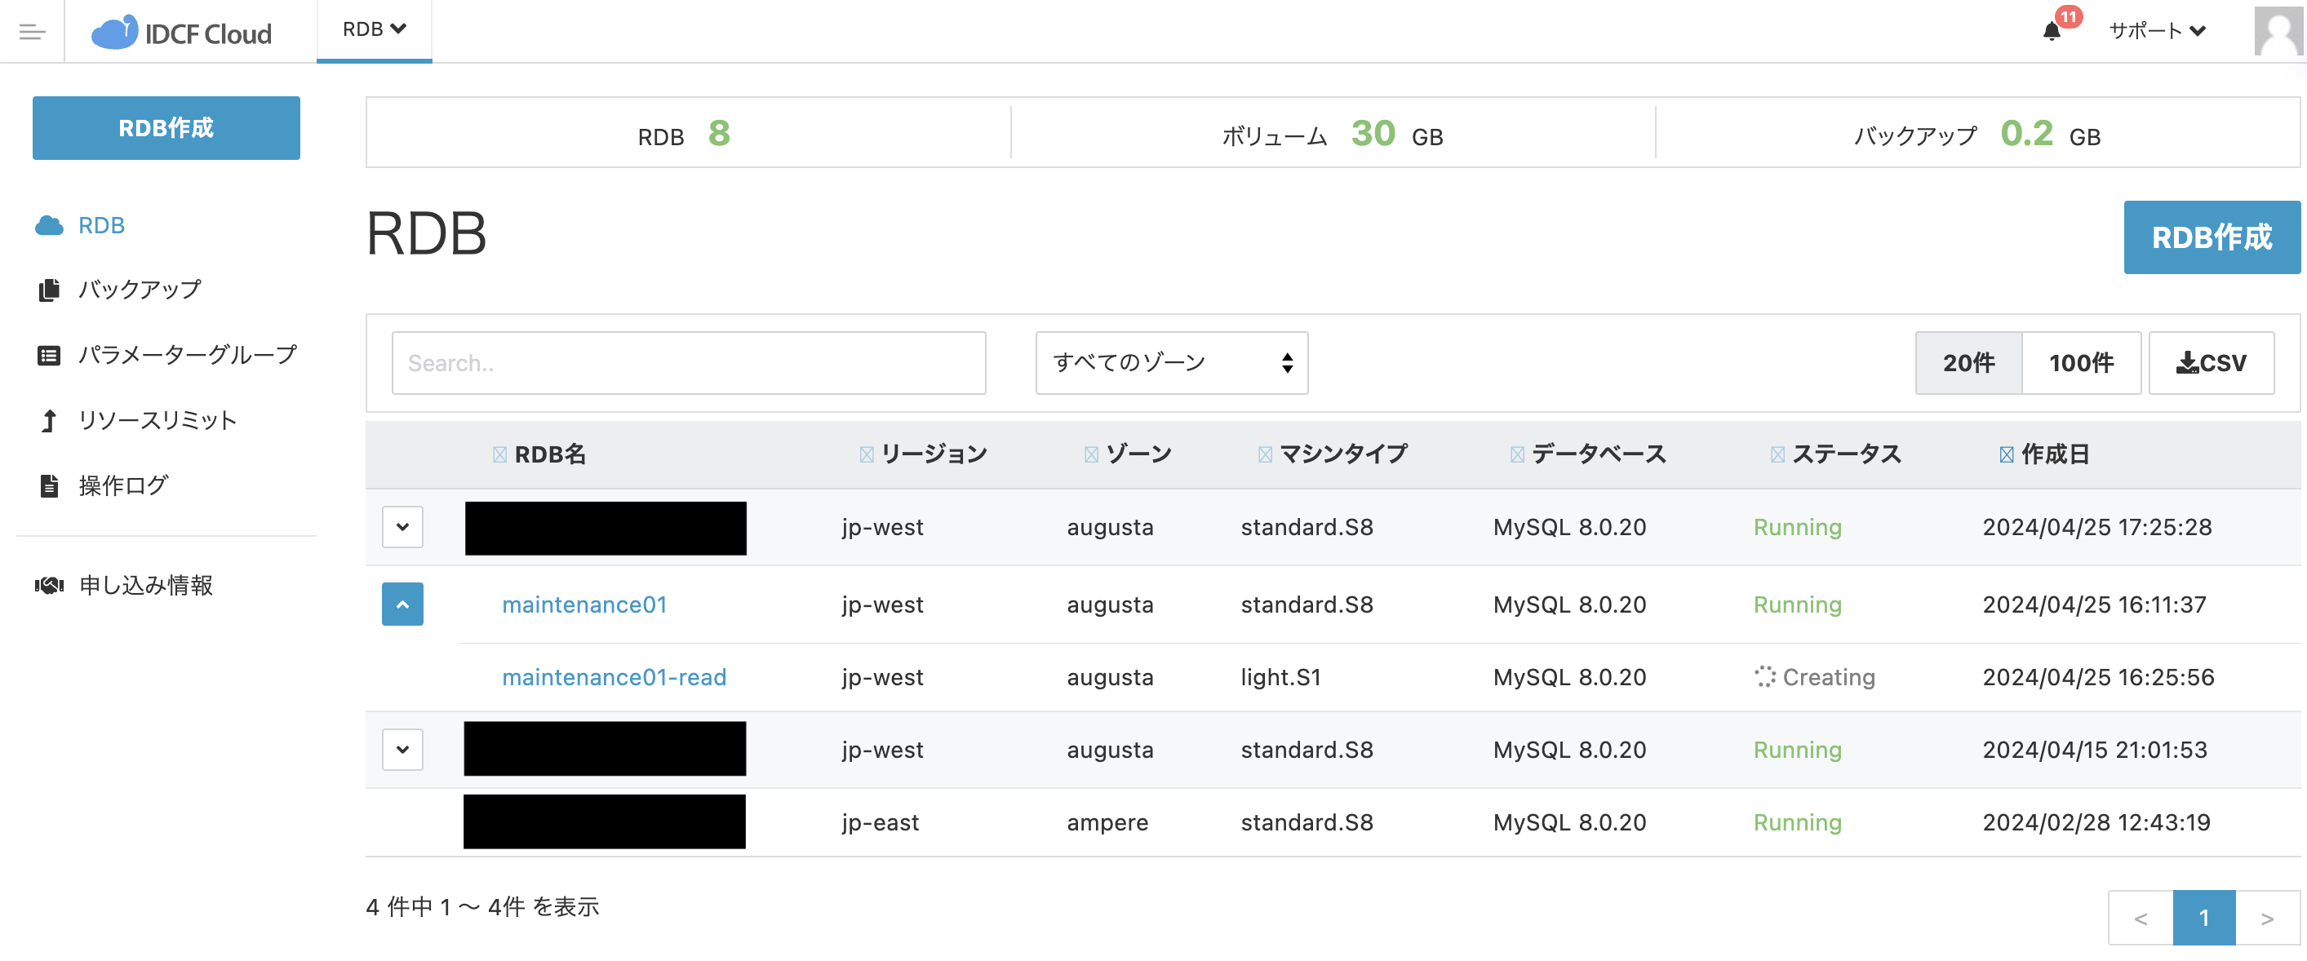Open バックアップ in sidebar
Image resolution: width=2307 pixels, height=961 pixels.
[x=139, y=290]
